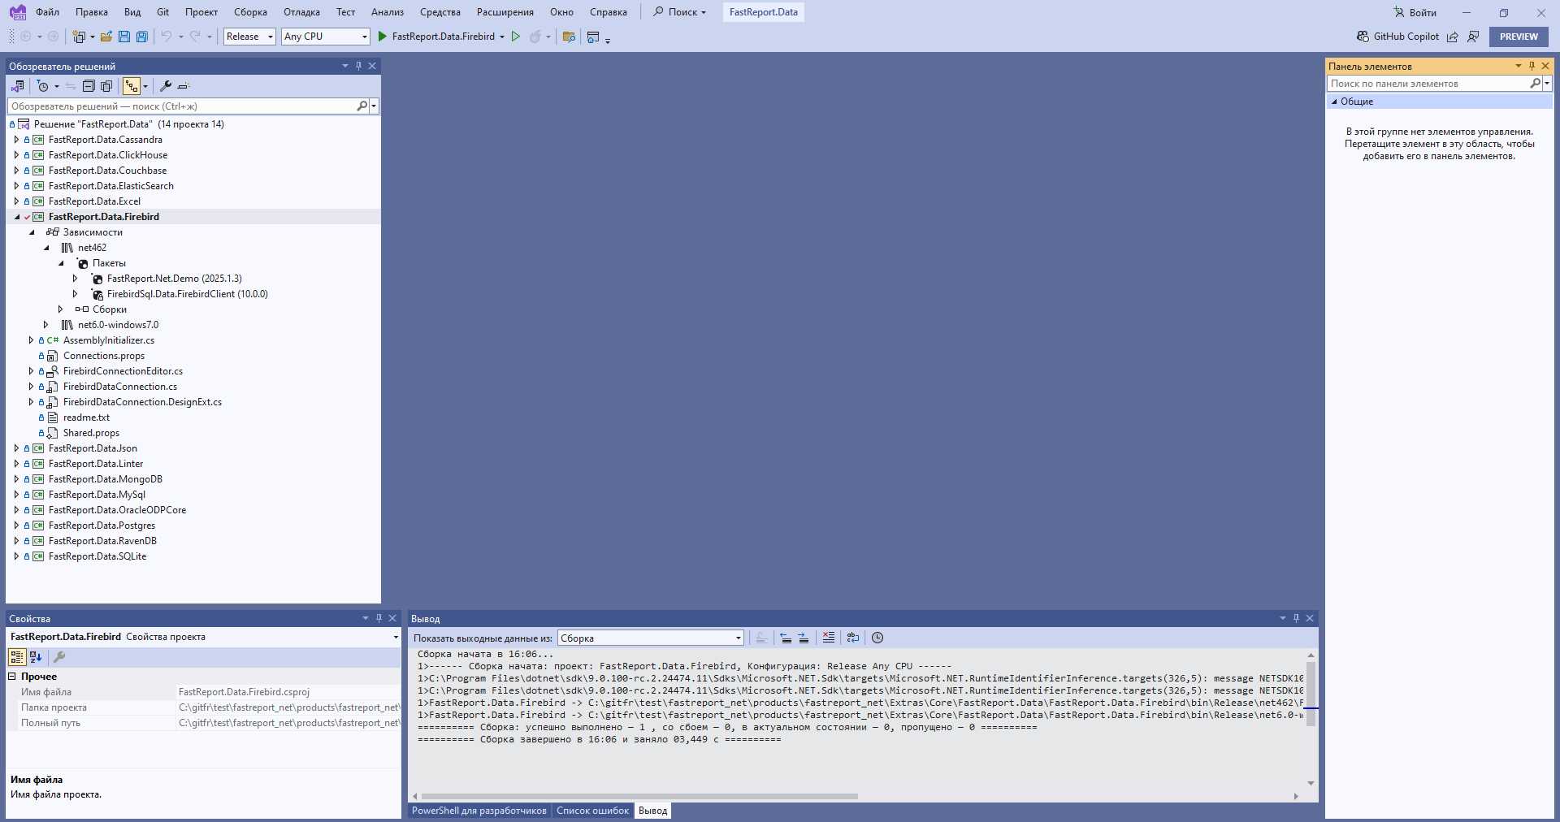
Task: Click Output panel horizontal scrollbar
Action: tap(639, 796)
